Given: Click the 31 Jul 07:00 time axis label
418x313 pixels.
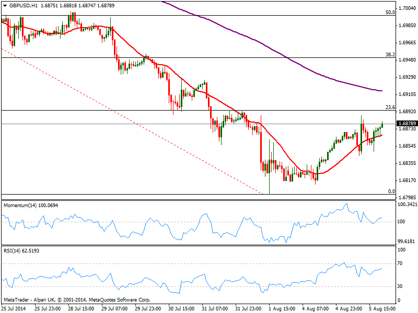Looking at the screenshot, I should tap(215, 308).
